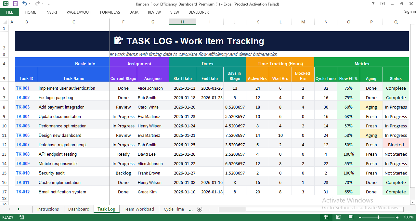Viewport: 416px width, 221px height.
Task: Click the Save icon in Quick Access Toolbar
Action: pos(15,4)
